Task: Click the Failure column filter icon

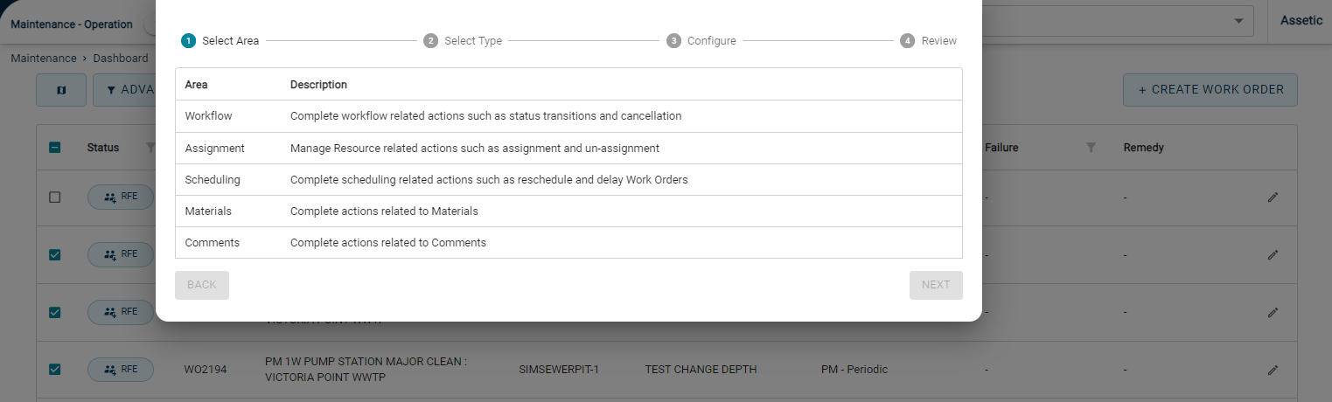Action: tap(1091, 148)
